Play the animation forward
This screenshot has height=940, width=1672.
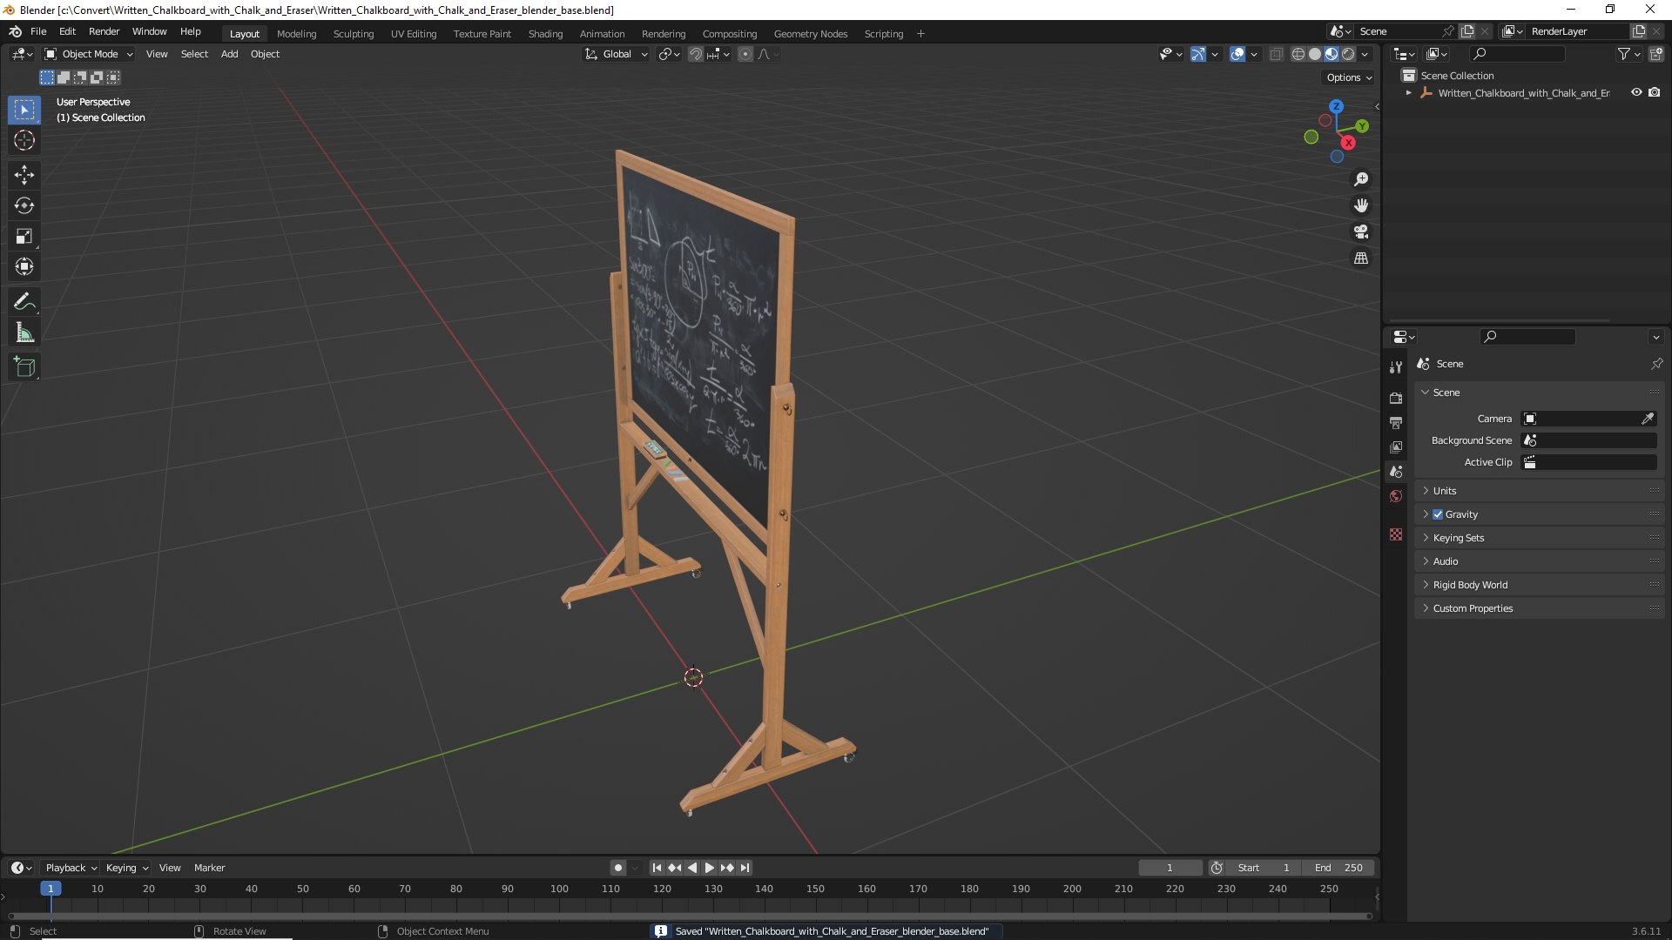(x=709, y=868)
